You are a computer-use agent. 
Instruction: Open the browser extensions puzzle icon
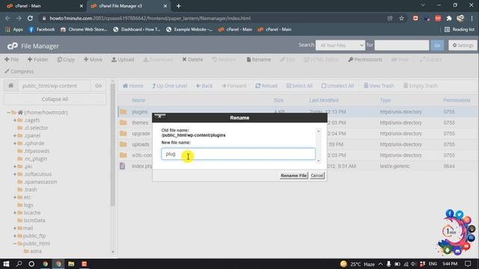click(x=449, y=18)
